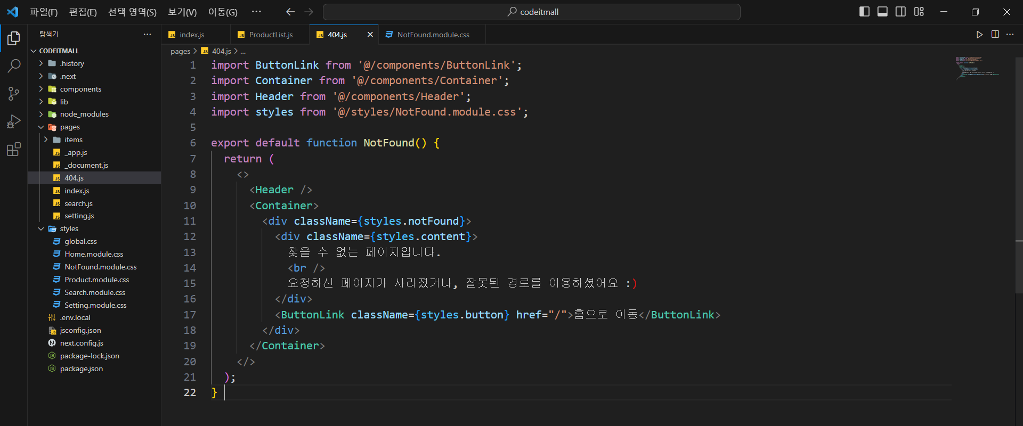Screen dimensions: 1023x426
Task: Open Explorer panel More Actions menu
Action: point(147,35)
